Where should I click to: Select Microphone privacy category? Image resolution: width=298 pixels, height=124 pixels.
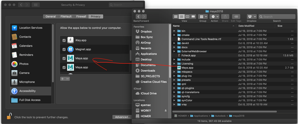[x=31, y=82]
